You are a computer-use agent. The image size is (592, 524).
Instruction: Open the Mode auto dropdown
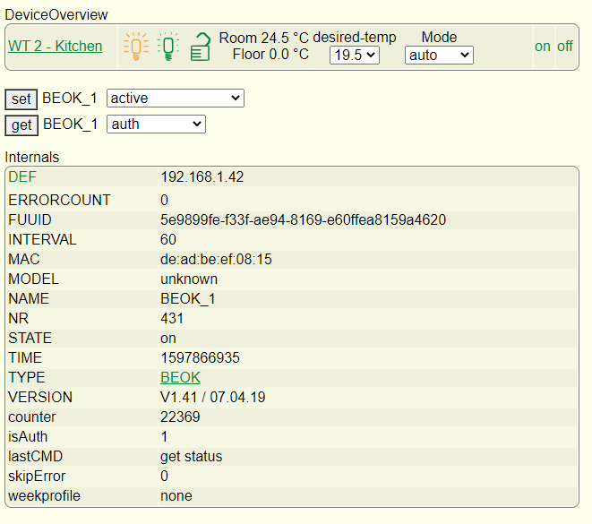pos(439,56)
